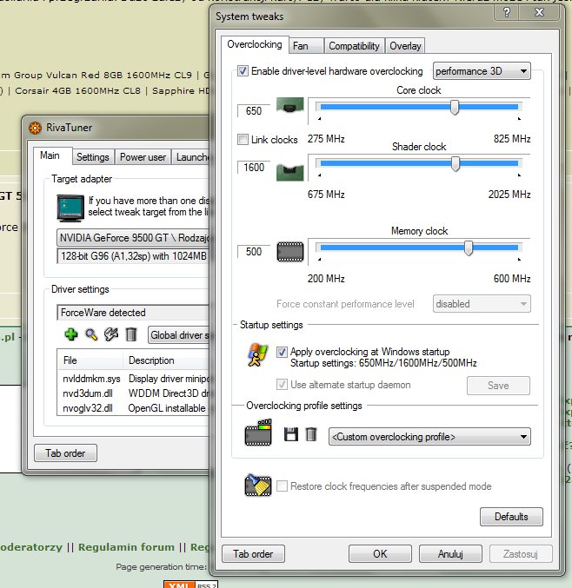The height and width of the screenshot is (588, 572).
Task: Open the Launcher tab in RivaTuner
Action: click(x=190, y=156)
